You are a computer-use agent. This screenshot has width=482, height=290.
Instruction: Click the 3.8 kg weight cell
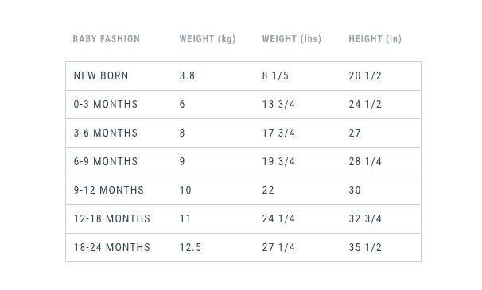(187, 75)
